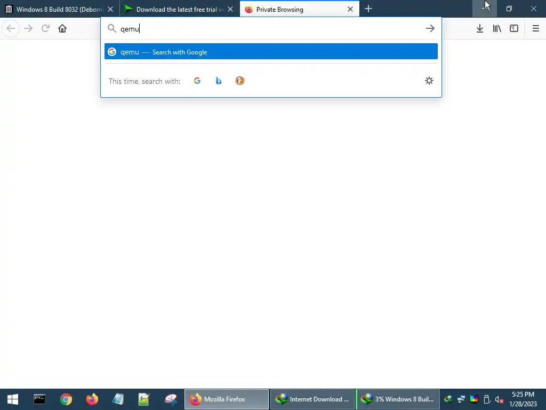Close the Private Browsing tab

(x=350, y=9)
